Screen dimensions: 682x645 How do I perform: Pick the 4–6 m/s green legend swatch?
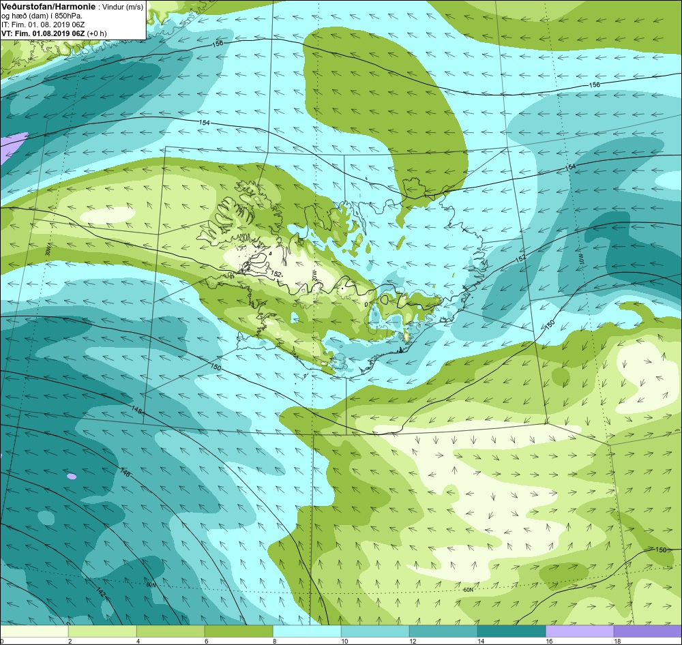tap(170, 631)
